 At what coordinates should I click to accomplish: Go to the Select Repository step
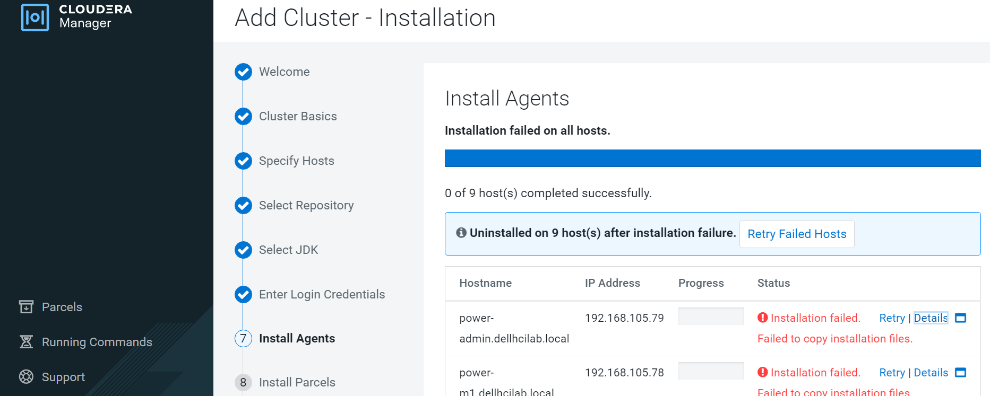(306, 205)
